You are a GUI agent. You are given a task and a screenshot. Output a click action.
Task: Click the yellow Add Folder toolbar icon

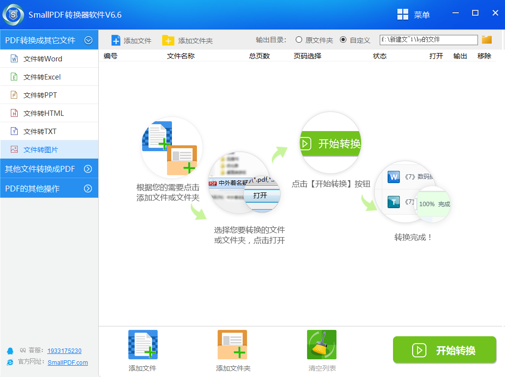pos(168,40)
